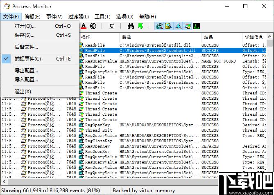The height and width of the screenshot is (195, 274).
Task: Click the 详细信息 column header
Action: pos(254,37)
